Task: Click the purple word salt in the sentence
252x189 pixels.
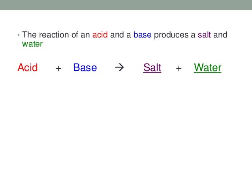Action: (x=204, y=35)
